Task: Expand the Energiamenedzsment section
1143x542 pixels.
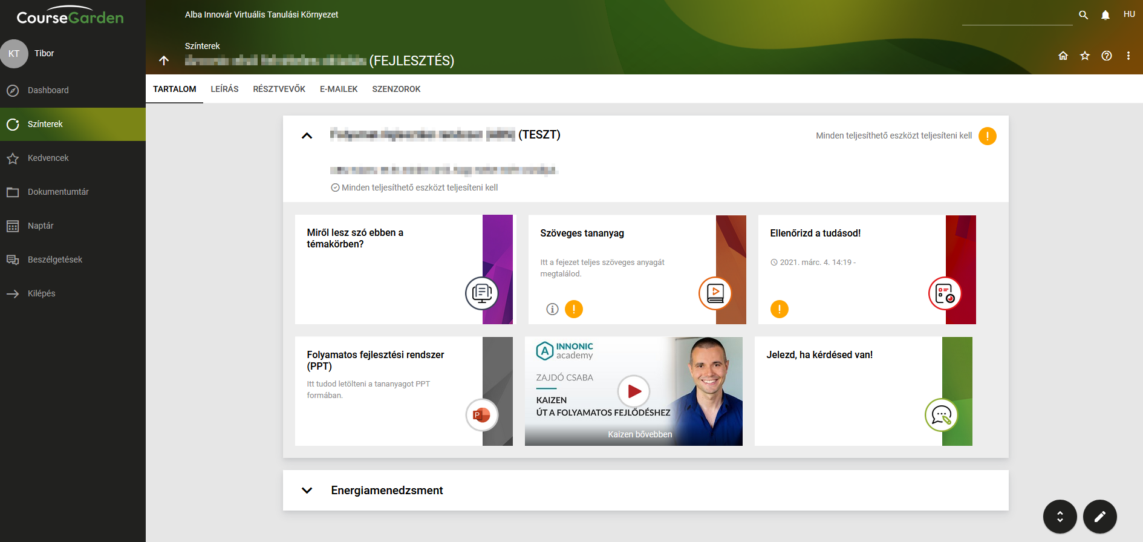Action: pos(307,491)
